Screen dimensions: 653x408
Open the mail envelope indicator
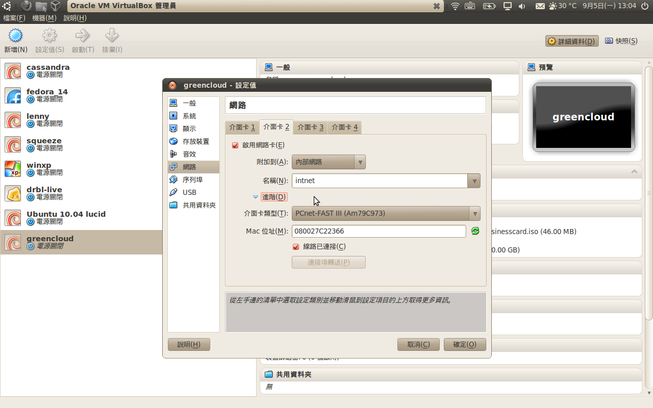pos(540,6)
